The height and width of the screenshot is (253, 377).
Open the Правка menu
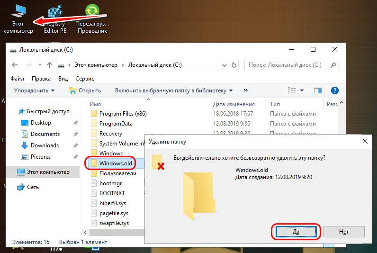pyautogui.click(x=41, y=79)
